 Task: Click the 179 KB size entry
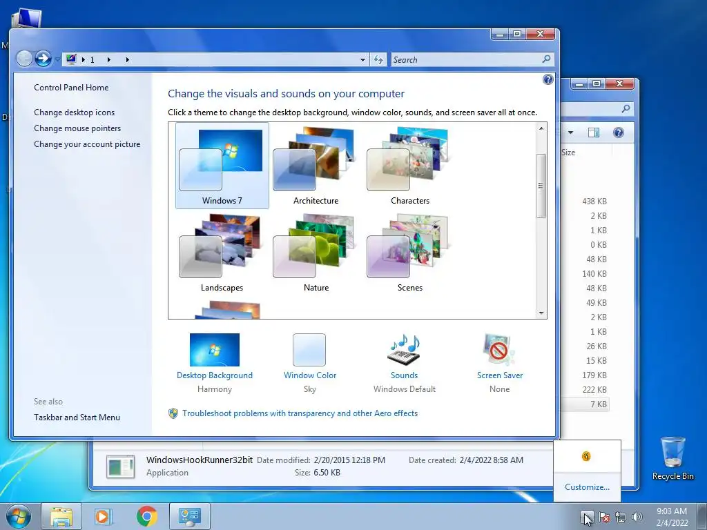[x=594, y=375]
